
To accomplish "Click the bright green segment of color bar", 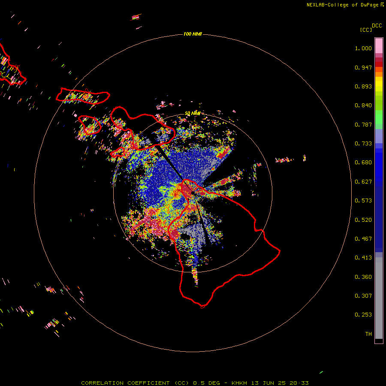I will point(379,117).
